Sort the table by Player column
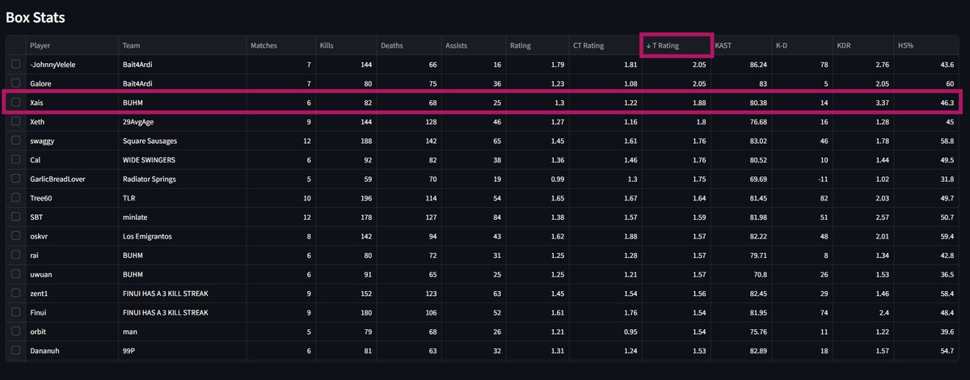 coord(71,45)
